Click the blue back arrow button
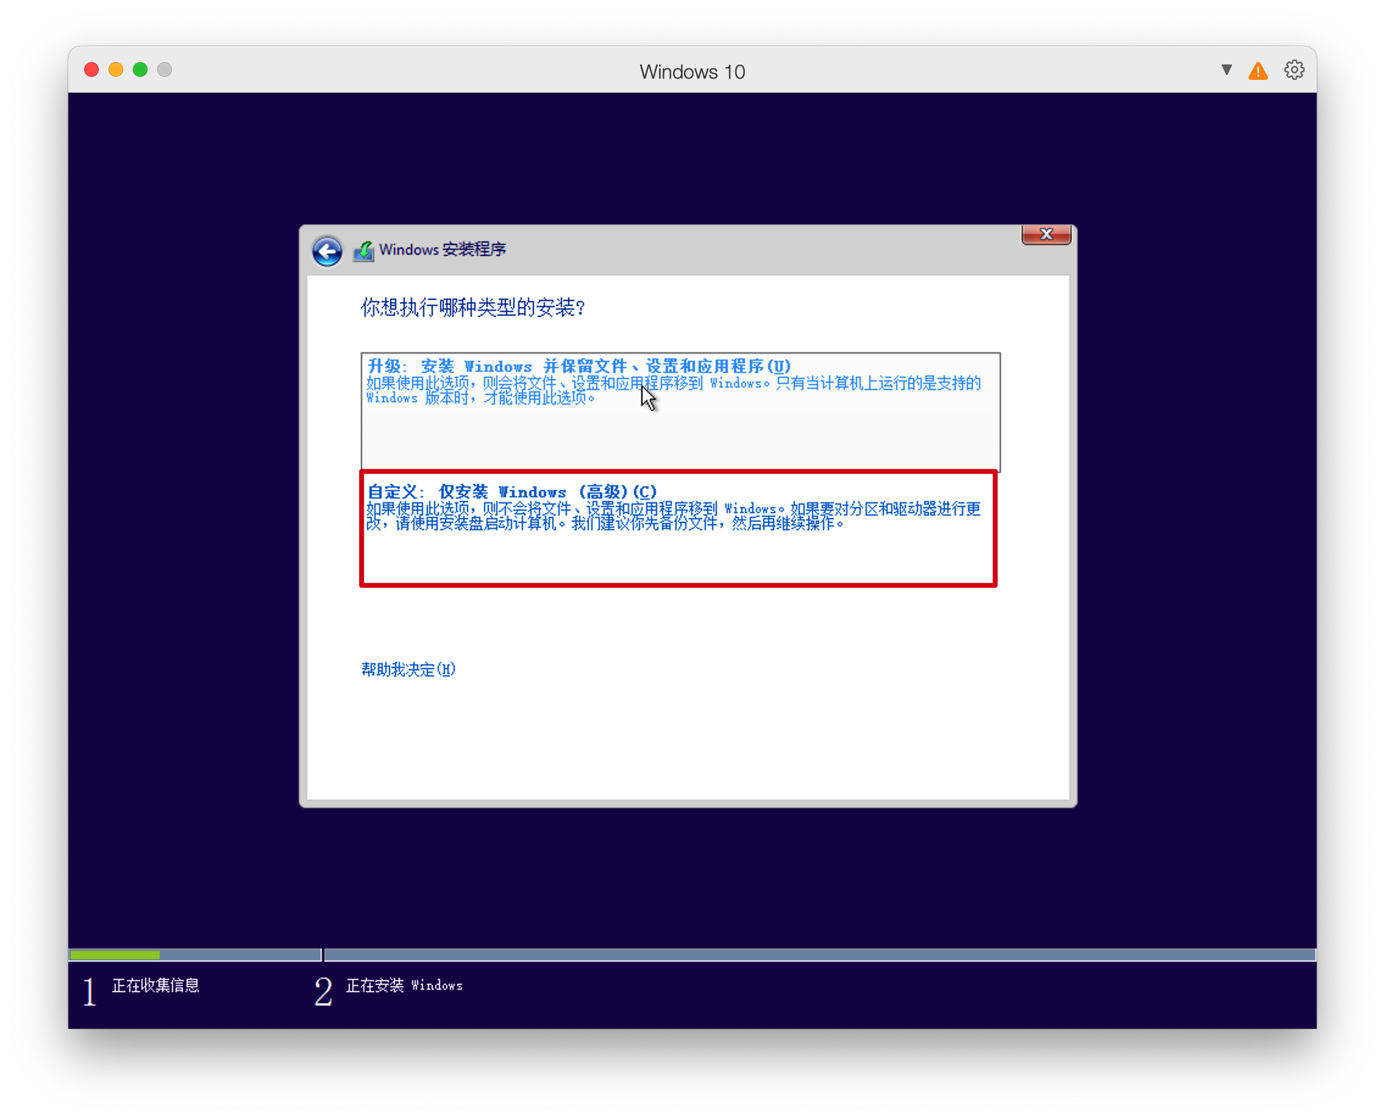1385x1119 pixels. [x=327, y=250]
